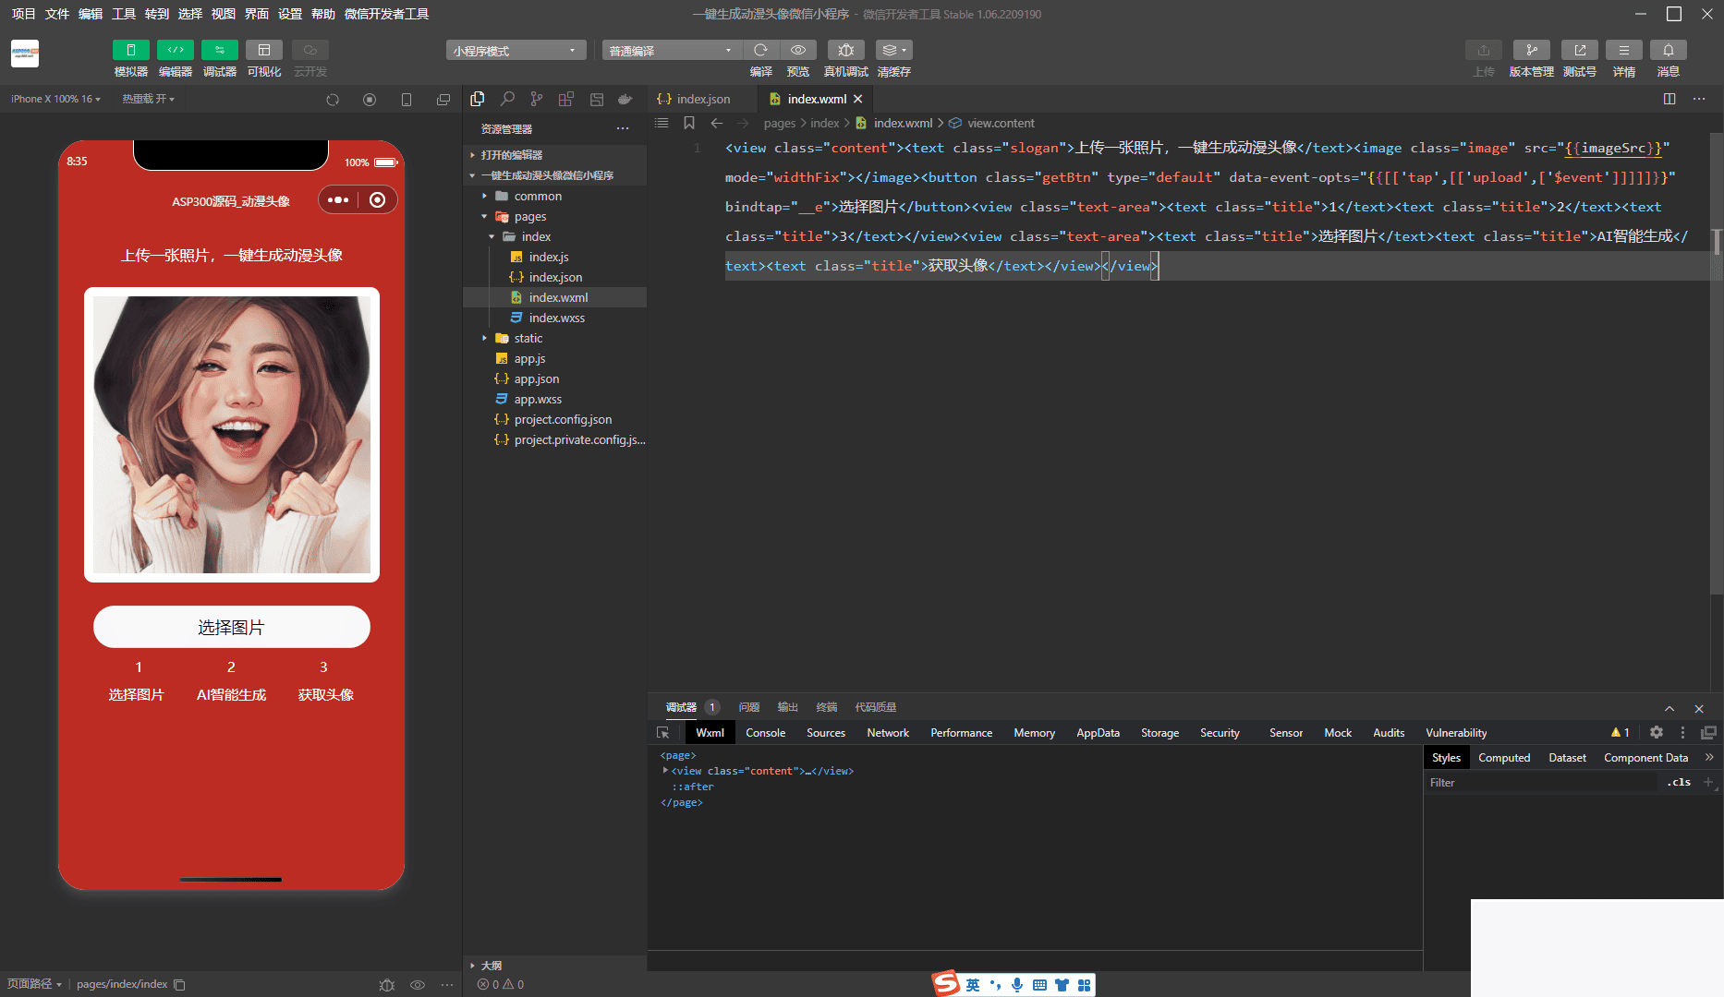Screen dimensions: 1724x997
Task: Toggle the debugger panel button
Action: coord(220,50)
